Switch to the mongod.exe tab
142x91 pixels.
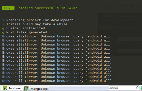36,88
